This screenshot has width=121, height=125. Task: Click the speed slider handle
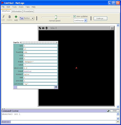(x=56, y=17)
